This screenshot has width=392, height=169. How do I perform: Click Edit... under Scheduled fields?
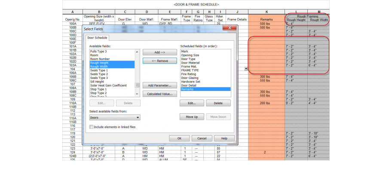pyautogui.click(x=192, y=103)
